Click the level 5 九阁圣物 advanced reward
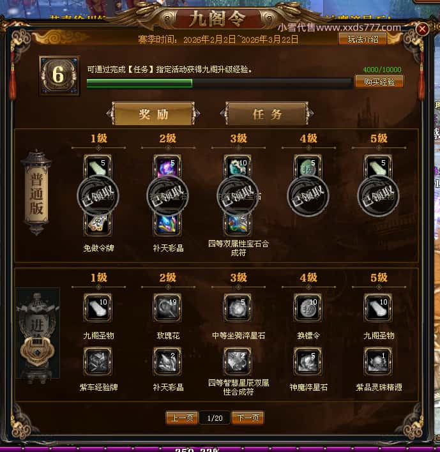440x452 pixels. 378,308
